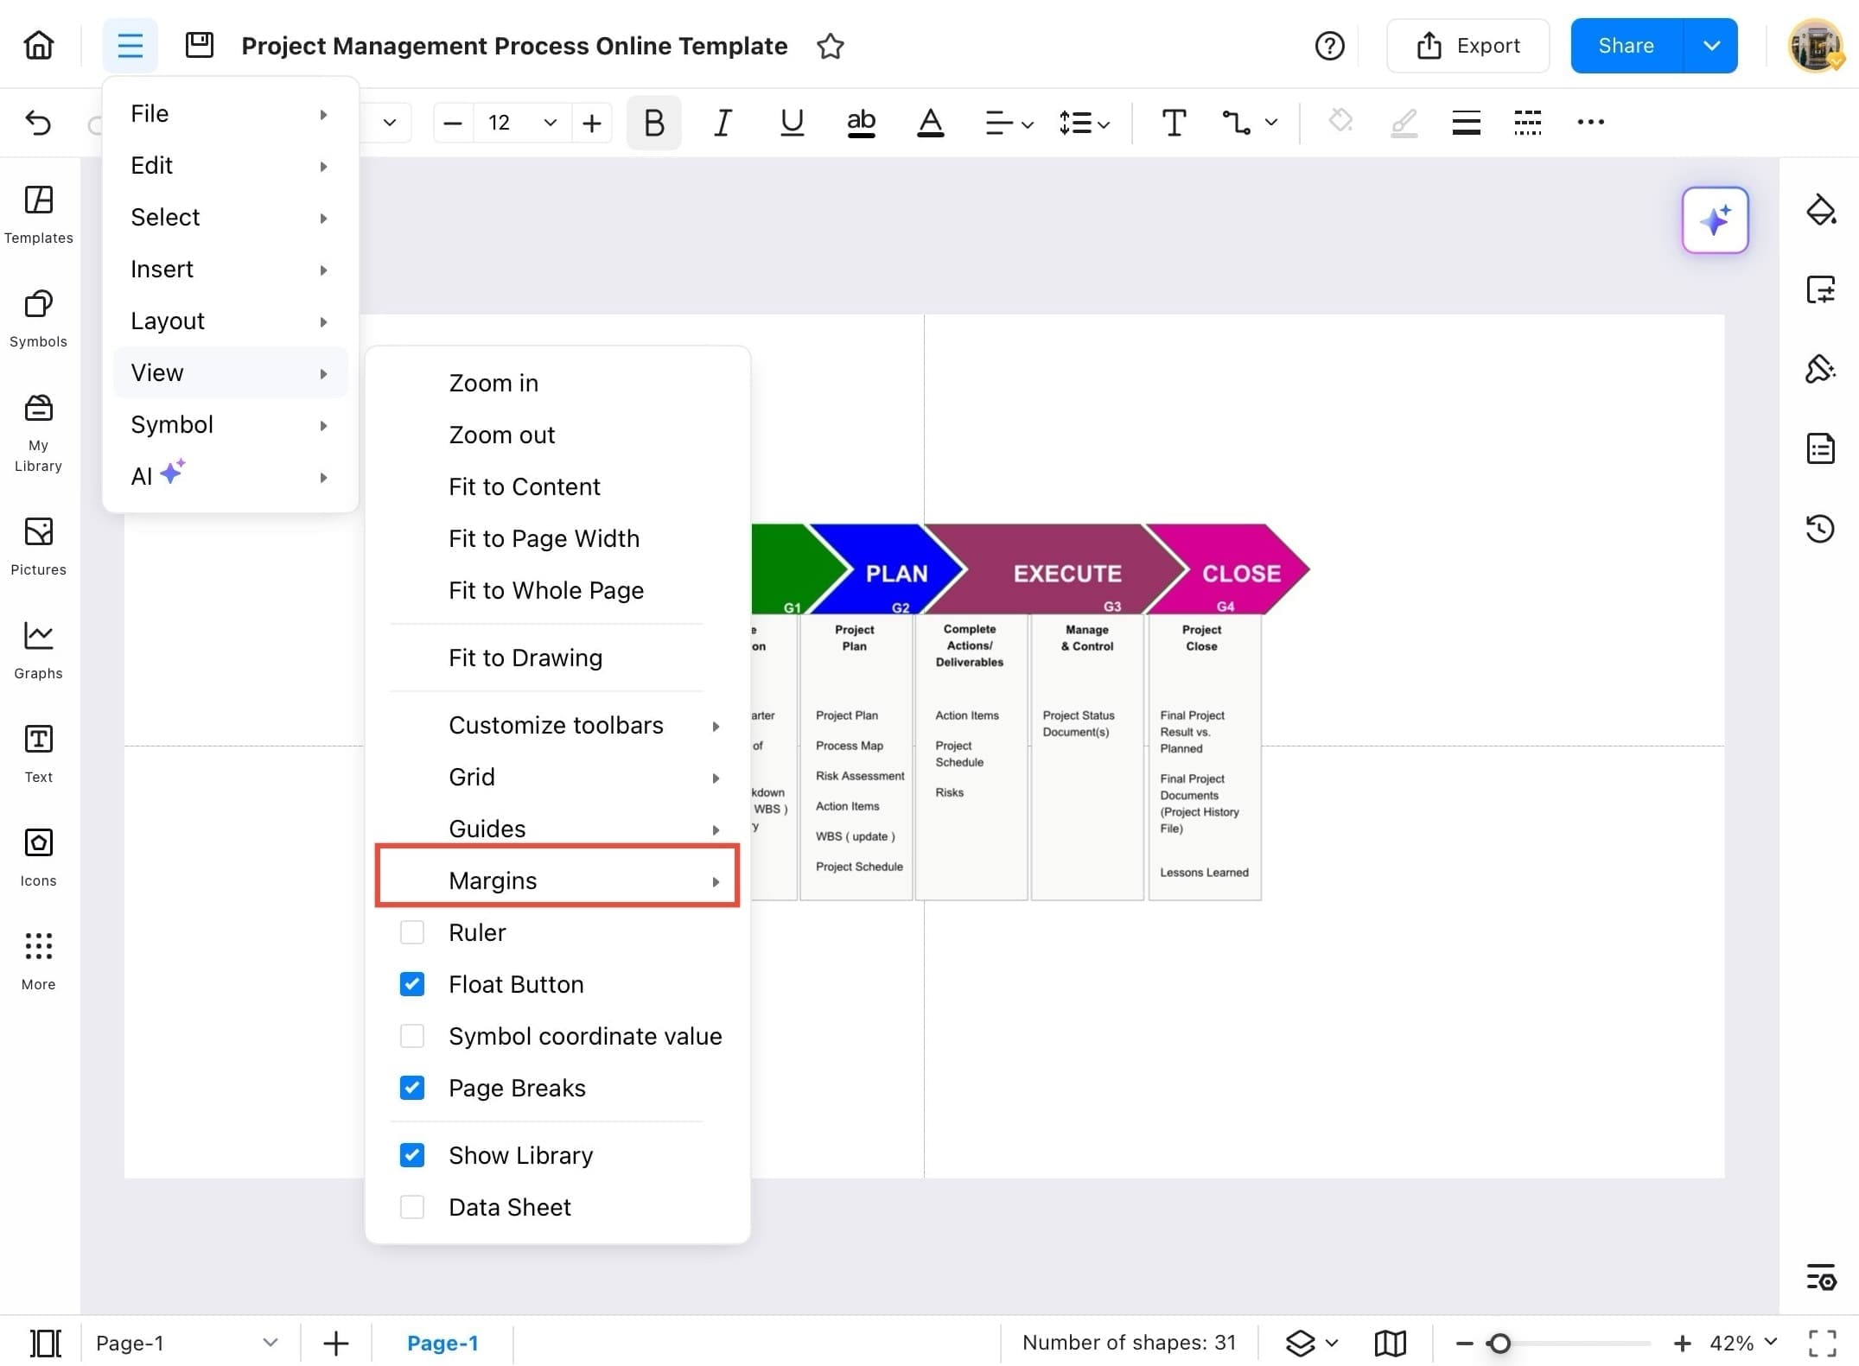
Task: Click the AI assistant sparkle button
Action: pos(1715,220)
